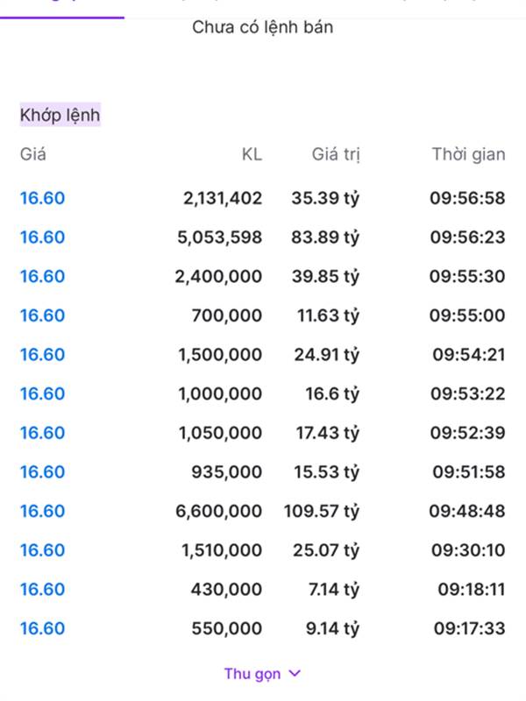Select the purple-underlined tab at the top
The image size is (526, 701).
(62, 9)
